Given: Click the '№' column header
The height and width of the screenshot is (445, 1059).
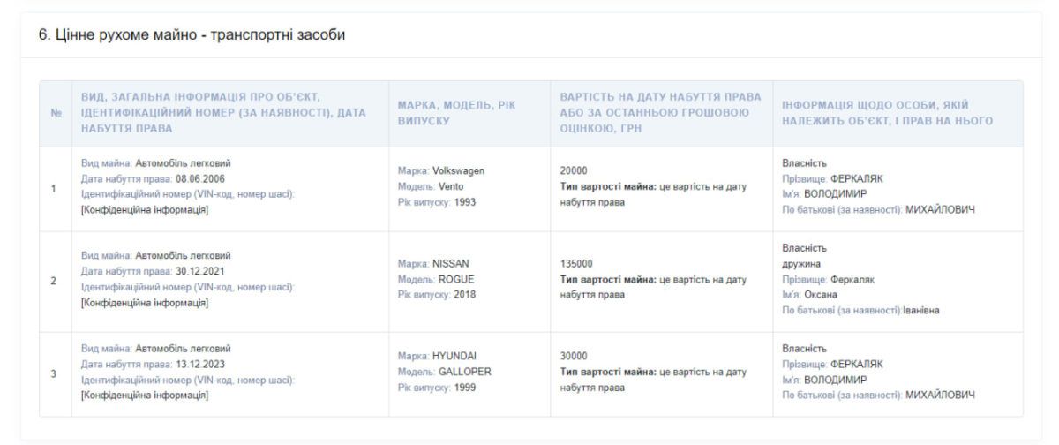Looking at the screenshot, I should [x=55, y=114].
